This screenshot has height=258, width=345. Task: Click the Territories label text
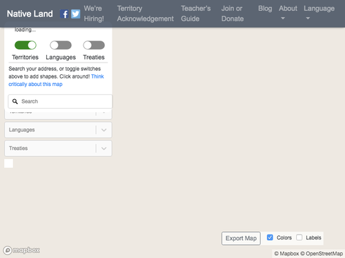point(26,57)
